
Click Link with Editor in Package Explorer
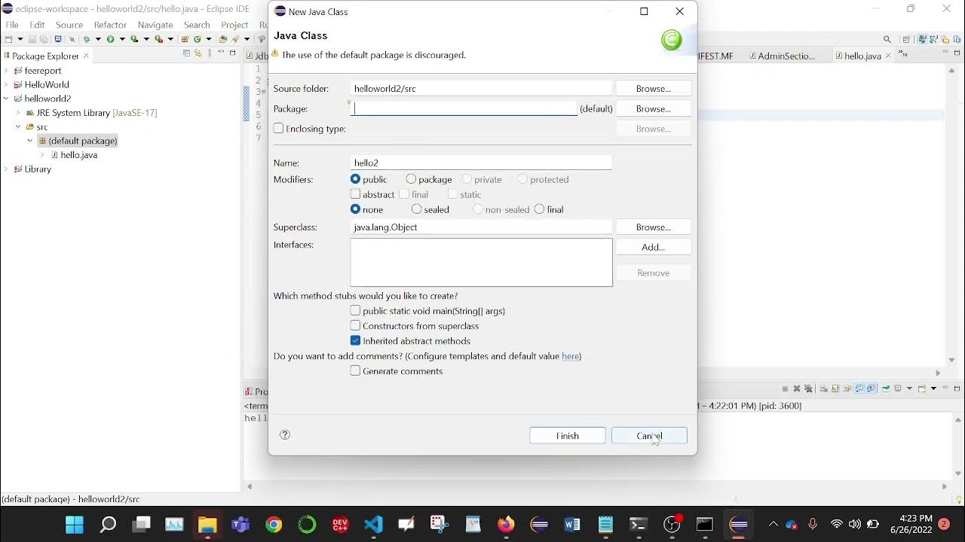coord(198,53)
